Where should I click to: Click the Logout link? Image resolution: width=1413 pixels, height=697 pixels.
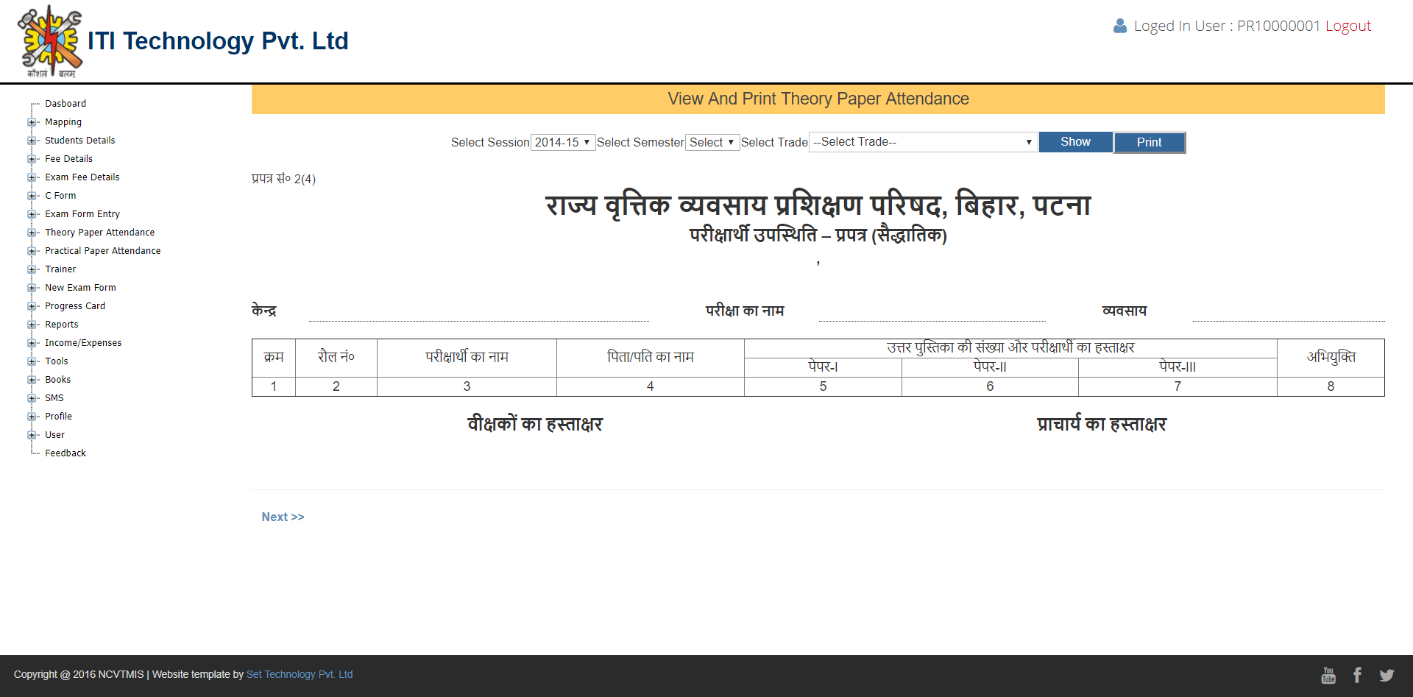pos(1348,26)
